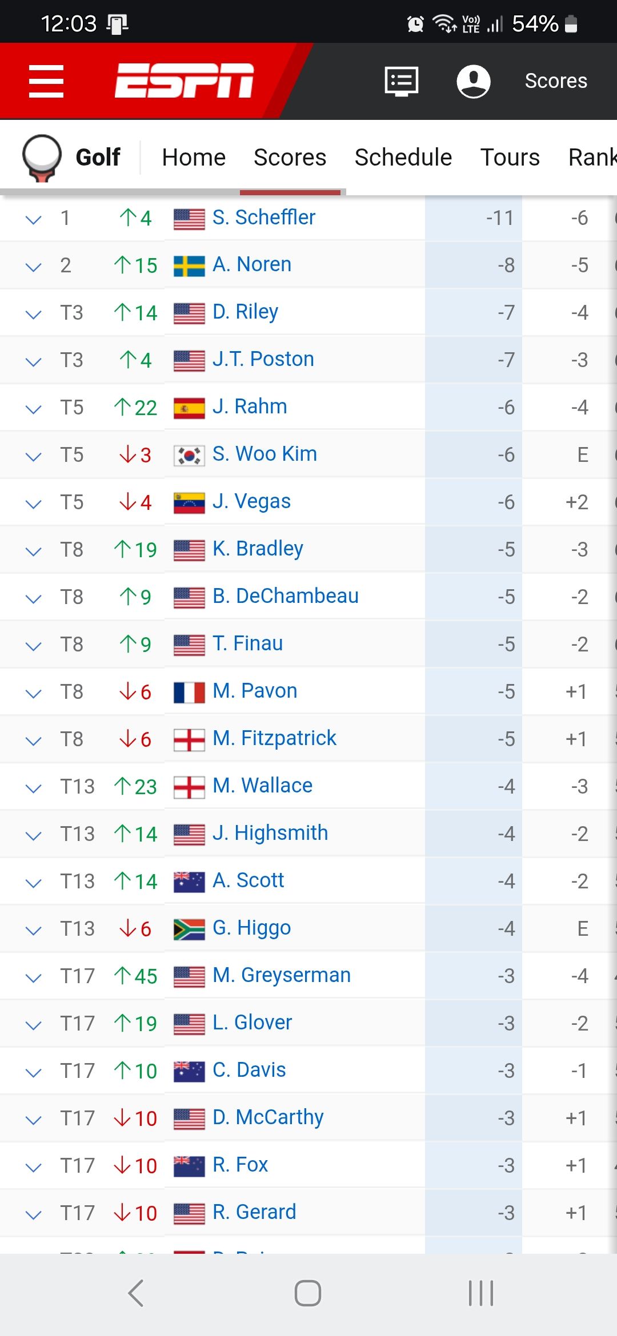
Task: Open the ESPN hamburger menu
Action: [x=46, y=81]
